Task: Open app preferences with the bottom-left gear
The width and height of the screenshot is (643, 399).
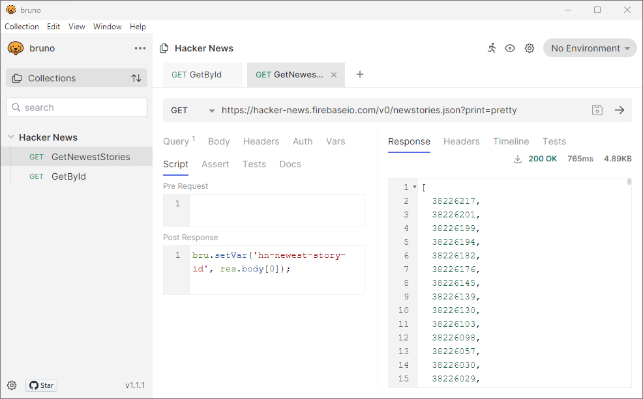Action: tap(12, 385)
